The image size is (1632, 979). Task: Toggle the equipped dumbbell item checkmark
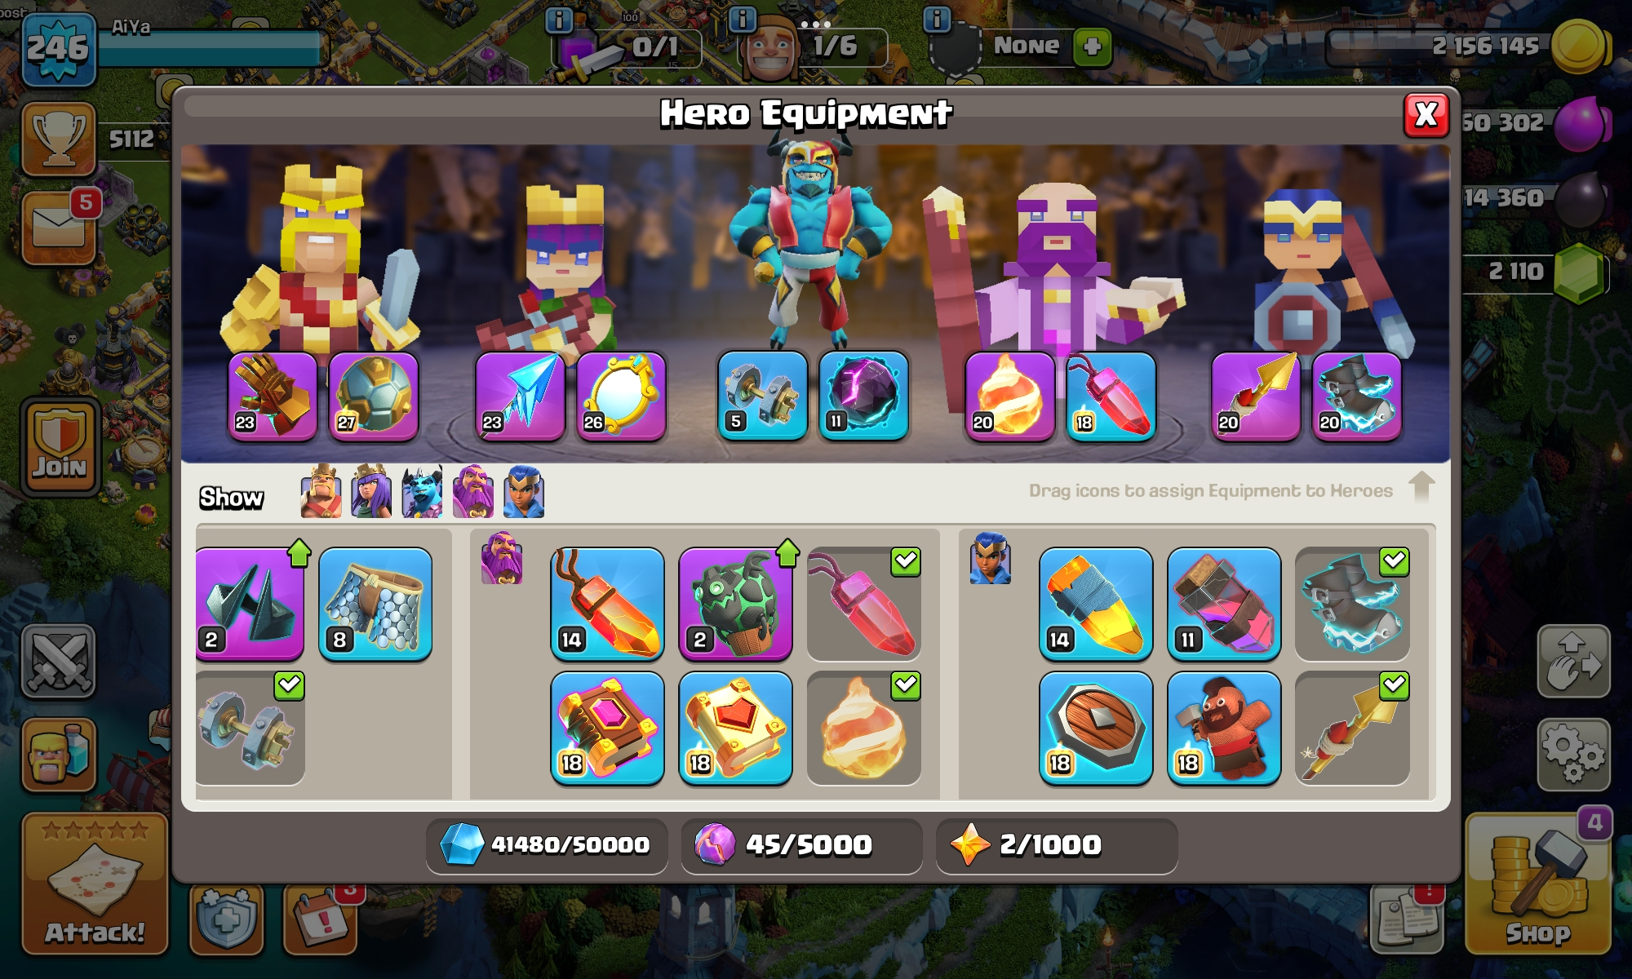pyautogui.click(x=290, y=686)
